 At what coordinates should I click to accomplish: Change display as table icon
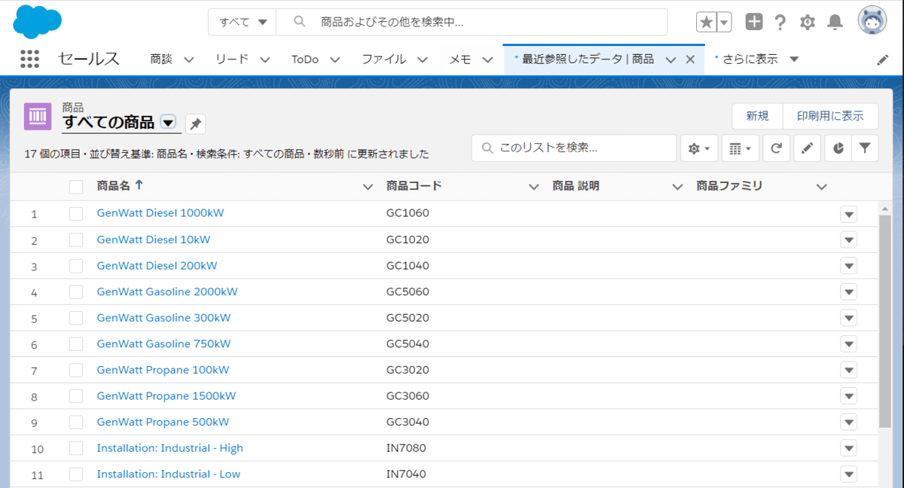[x=741, y=149]
